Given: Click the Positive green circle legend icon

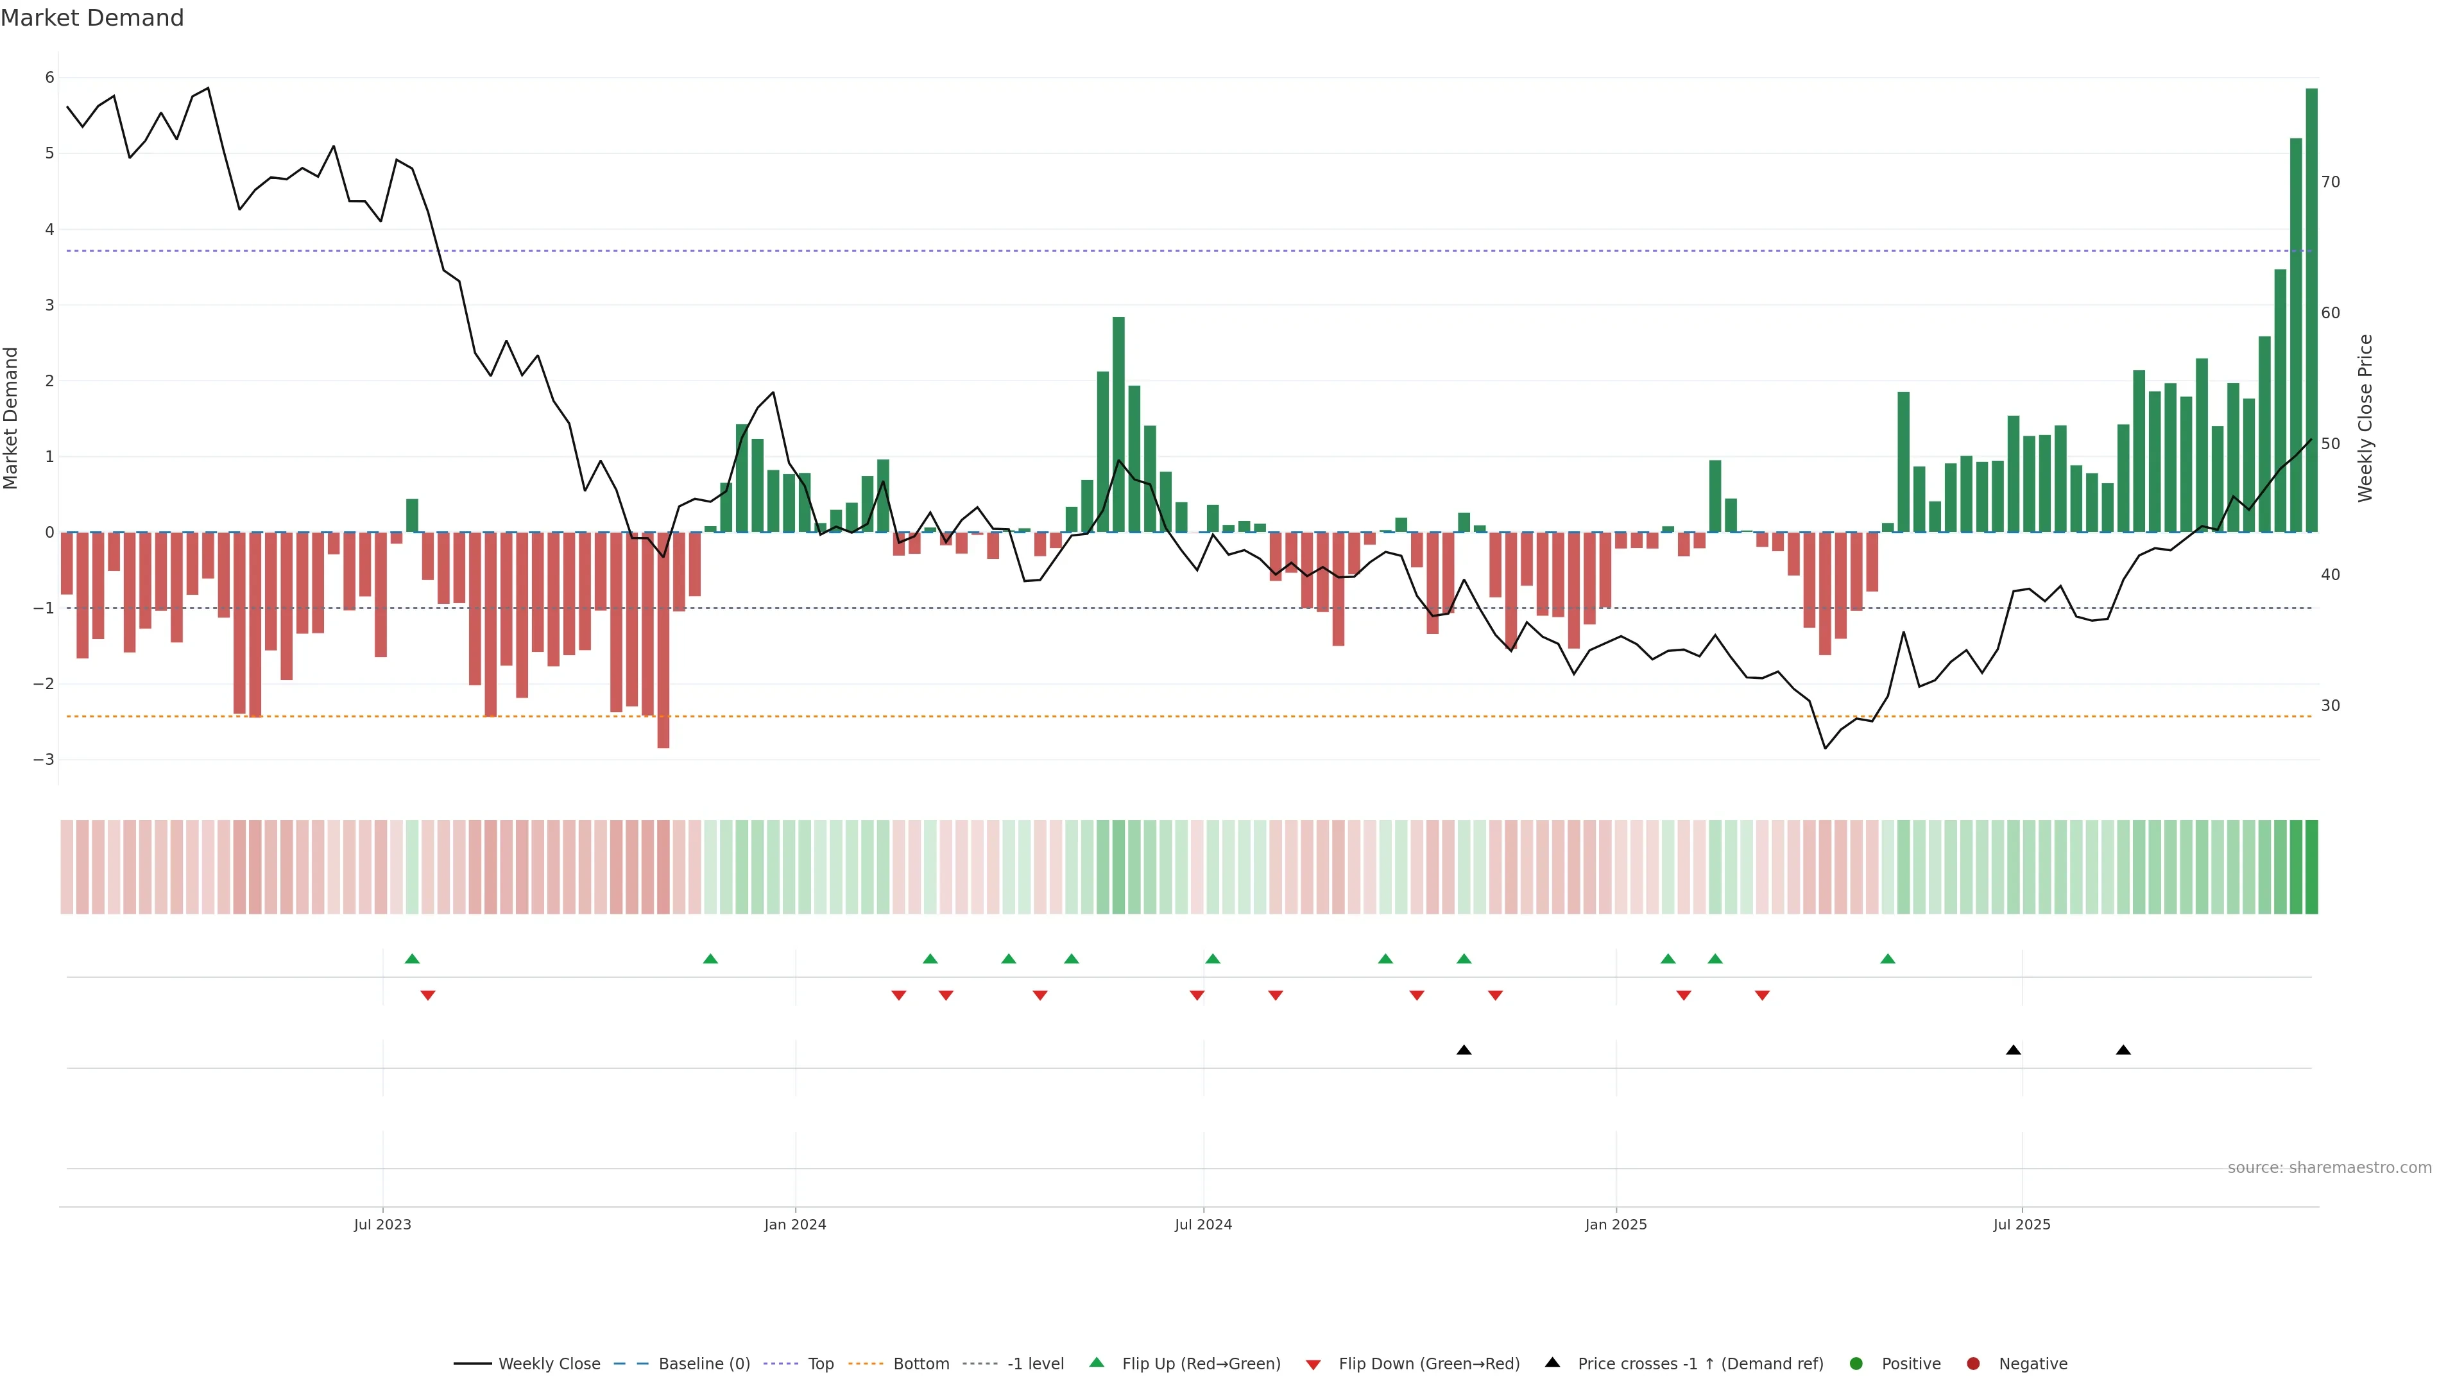Looking at the screenshot, I should 1856,1364.
